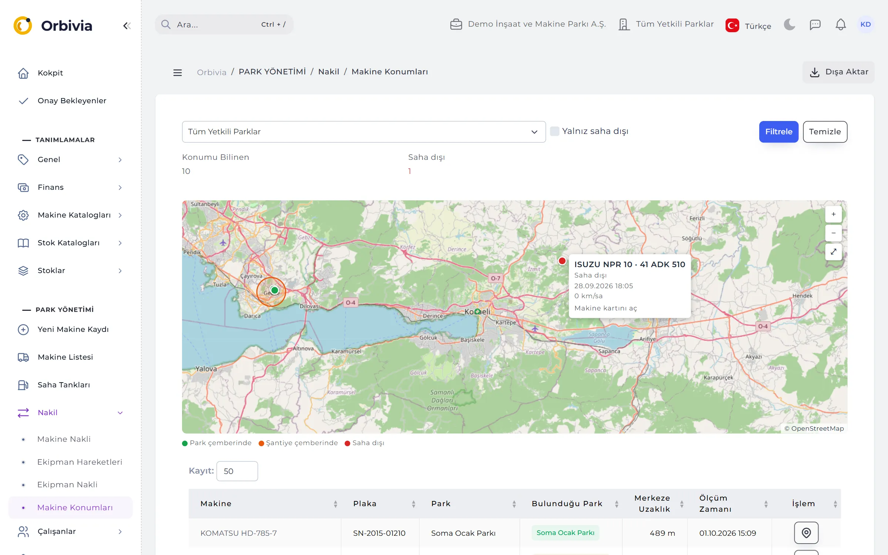Viewport: 888px width, 555px height.
Task: Show KOMATSU HD-785-7 location on map
Action: click(806, 533)
